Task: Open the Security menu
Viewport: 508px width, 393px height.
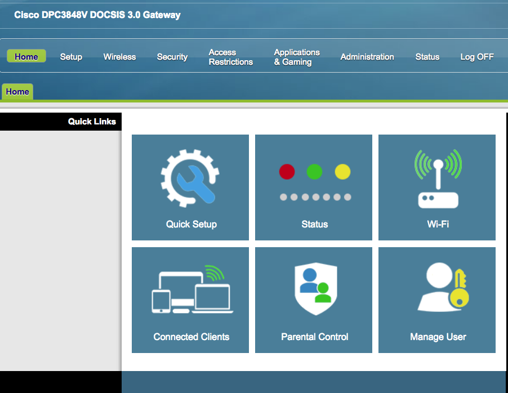Action: 172,57
